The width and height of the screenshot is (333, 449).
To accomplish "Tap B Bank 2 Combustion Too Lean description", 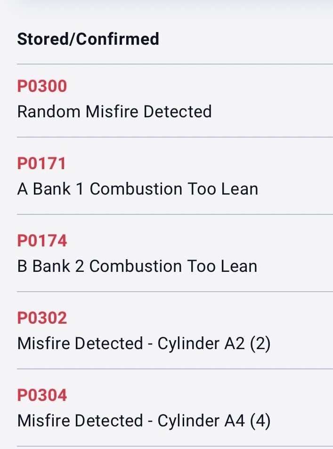I will (137, 266).
